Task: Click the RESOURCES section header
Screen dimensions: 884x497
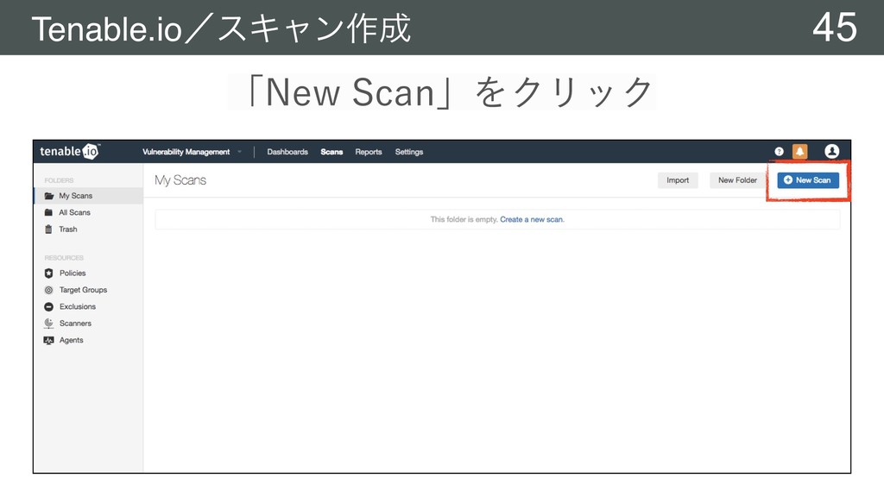Action: 64,257
